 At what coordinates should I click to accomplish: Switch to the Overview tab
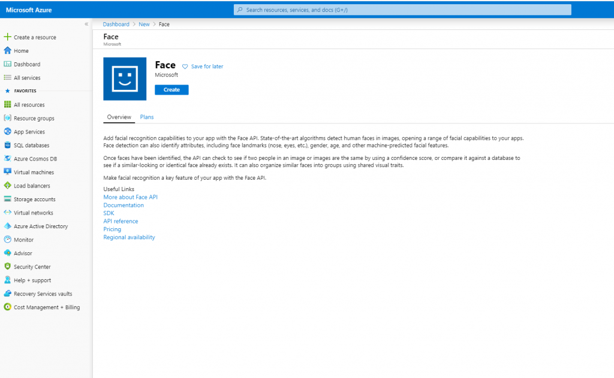119,117
